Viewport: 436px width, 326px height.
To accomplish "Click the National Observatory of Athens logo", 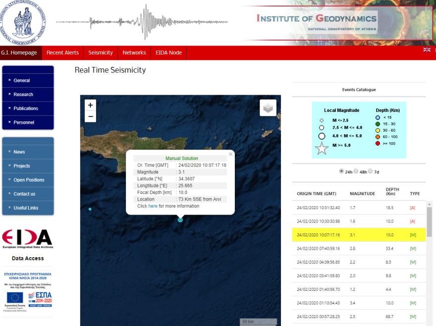I will tap(23, 22).
